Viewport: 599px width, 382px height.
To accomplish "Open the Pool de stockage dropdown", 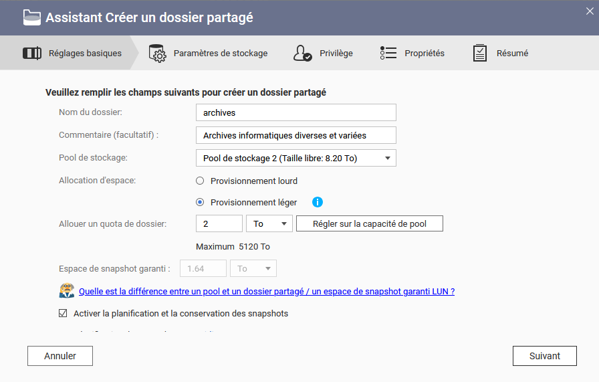I will (295, 158).
